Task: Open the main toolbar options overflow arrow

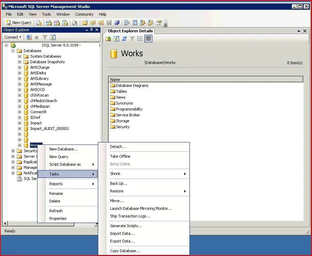Action: click(166, 25)
